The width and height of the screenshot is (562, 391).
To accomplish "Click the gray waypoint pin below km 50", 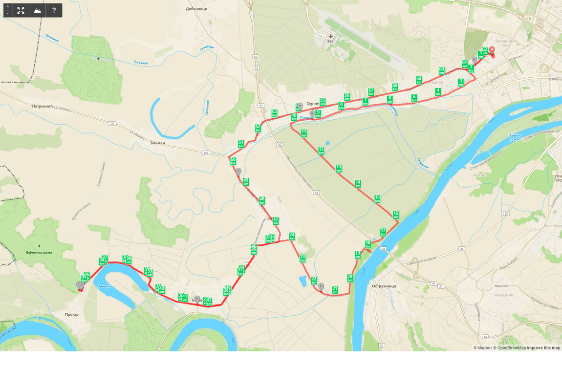I will [238, 172].
